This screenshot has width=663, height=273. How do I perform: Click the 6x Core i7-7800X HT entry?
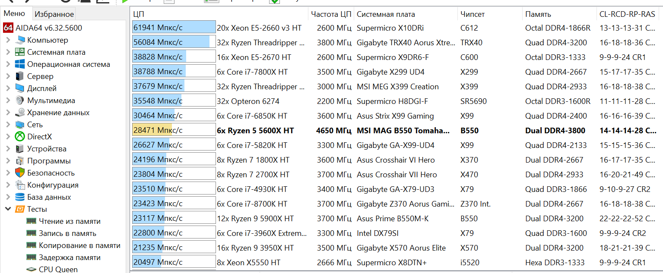(x=252, y=72)
